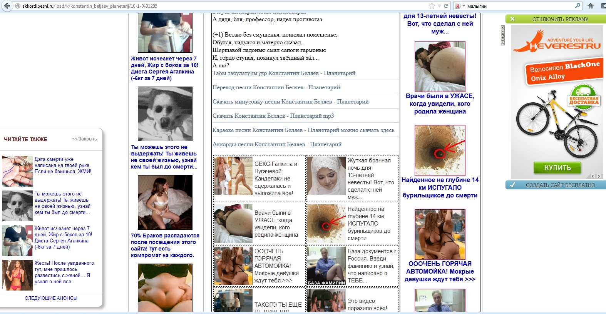Click 'СЛЕДУЮЩИЕ АНОНСЫ' link

tap(51, 298)
